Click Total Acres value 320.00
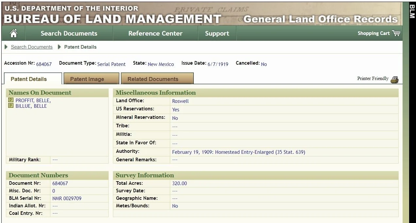416x223 pixels. 179,183
